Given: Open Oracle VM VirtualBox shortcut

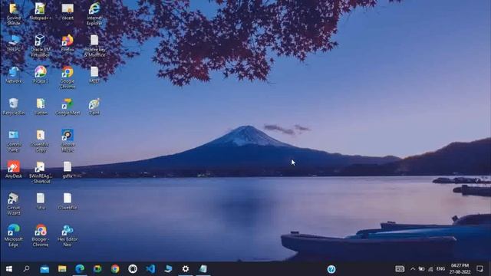Looking at the screenshot, I should coord(40,46).
